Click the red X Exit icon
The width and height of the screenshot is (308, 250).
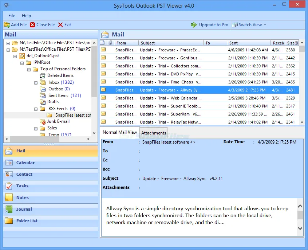pyautogui.click(x=60, y=25)
